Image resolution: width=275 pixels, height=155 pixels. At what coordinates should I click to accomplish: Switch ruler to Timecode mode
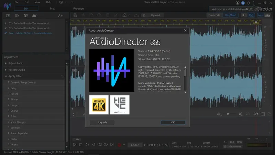pos(215,15)
